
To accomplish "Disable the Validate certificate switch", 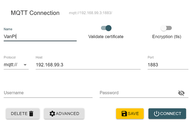I will click(x=106, y=28).
